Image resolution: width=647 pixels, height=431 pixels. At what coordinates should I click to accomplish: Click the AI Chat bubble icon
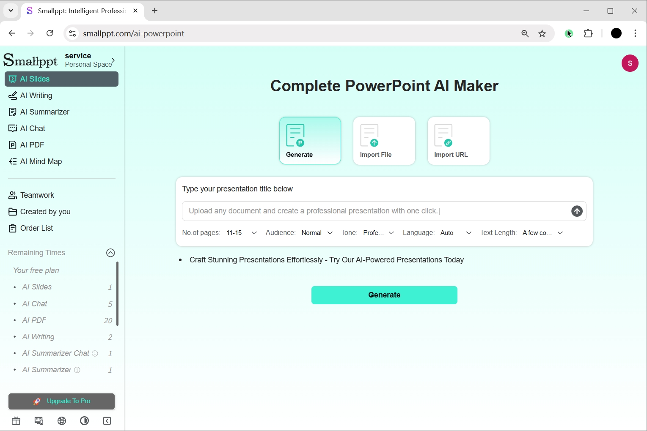[13, 128]
